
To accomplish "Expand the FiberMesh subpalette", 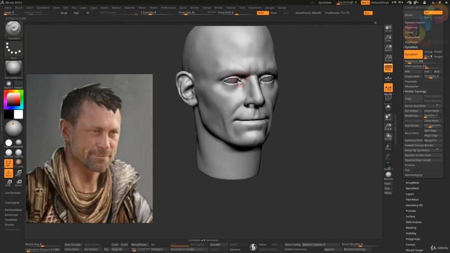I will 412,200.
